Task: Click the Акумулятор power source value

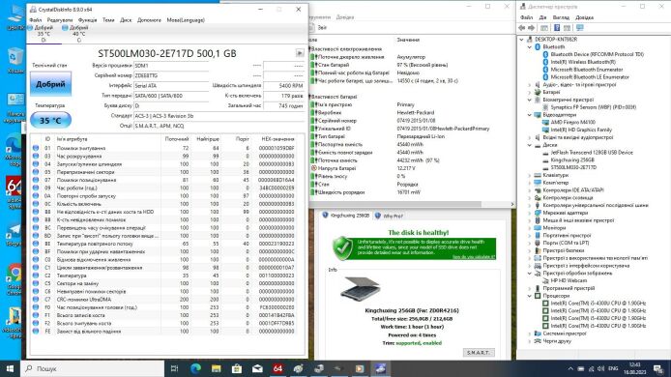Action: pyautogui.click(x=411, y=57)
